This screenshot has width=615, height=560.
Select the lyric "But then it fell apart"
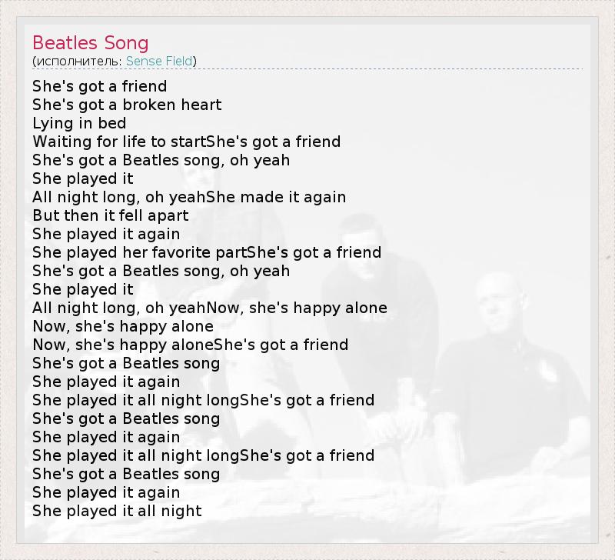(110, 215)
